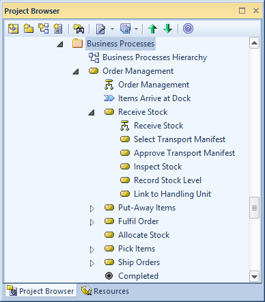Click the New Element toolbar icon
This screenshot has height=302, width=265.
(58, 29)
